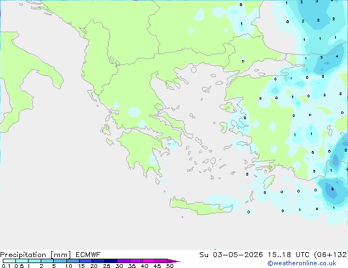Click the 0.5–1 mm legend color swatch

22,261
